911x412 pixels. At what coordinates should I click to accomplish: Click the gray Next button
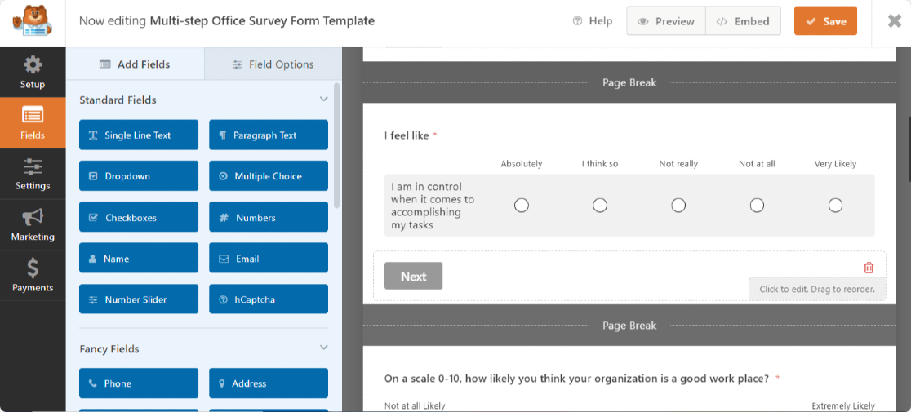click(413, 277)
